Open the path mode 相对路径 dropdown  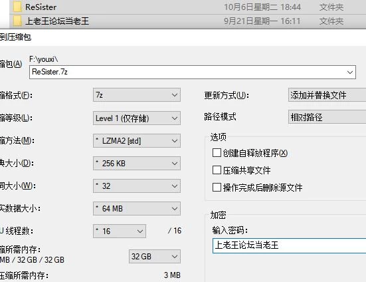(x=327, y=117)
